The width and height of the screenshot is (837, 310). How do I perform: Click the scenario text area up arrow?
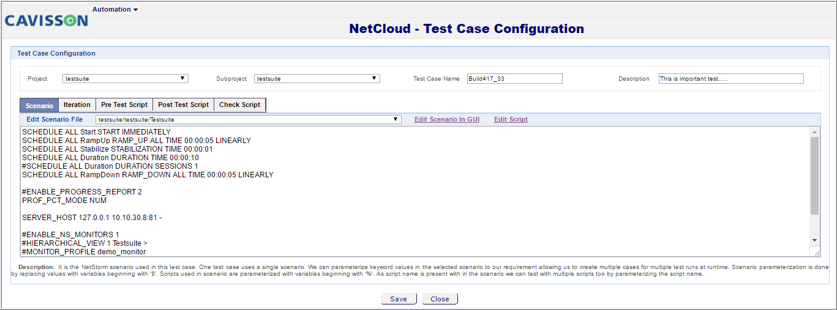click(814, 132)
